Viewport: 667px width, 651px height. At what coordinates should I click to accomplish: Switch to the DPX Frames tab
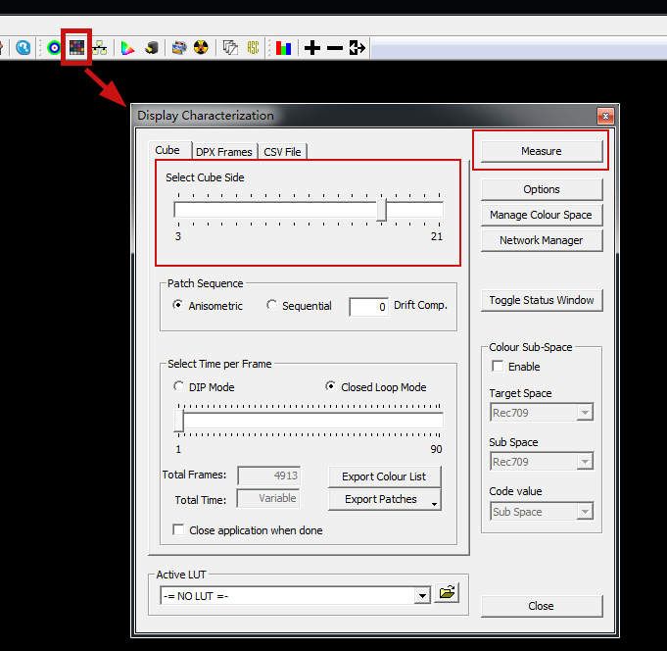click(x=224, y=152)
